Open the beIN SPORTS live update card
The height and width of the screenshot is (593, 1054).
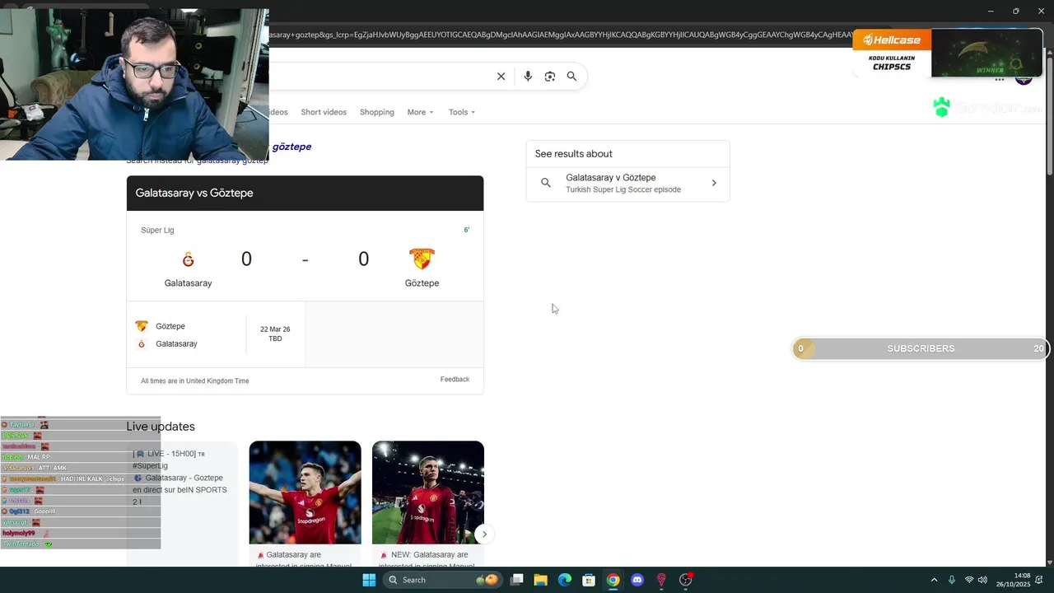182,503
